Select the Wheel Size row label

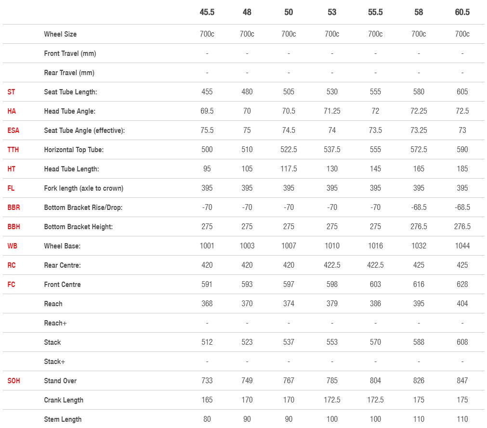pos(60,34)
